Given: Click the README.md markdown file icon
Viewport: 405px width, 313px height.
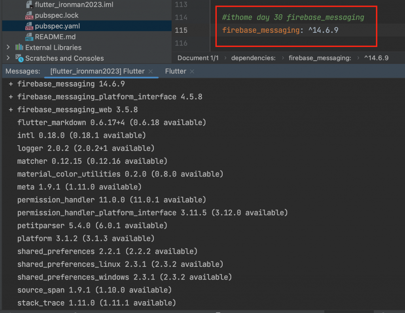Looking at the screenshot, I should [x=29, y=37].
